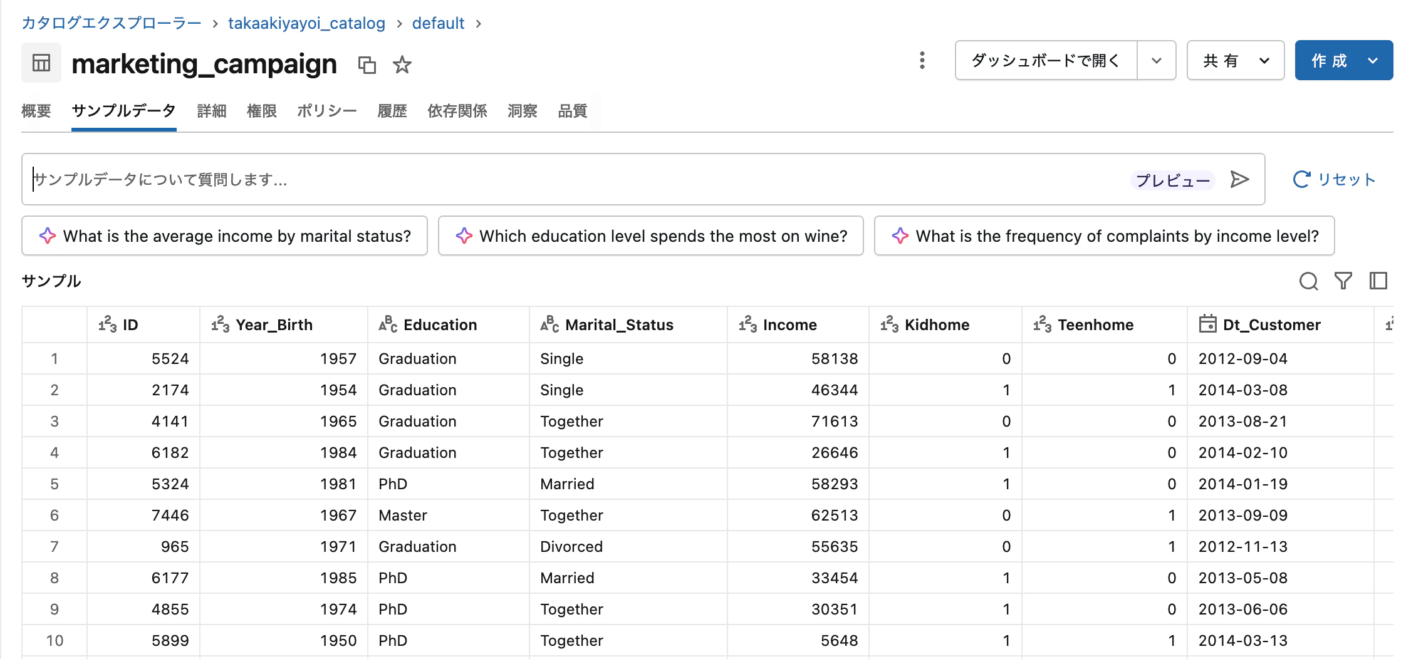Ask average income by marital status
Viewport: 1401px width, 659px height.
pyautogui.click(x=224, y=236)
